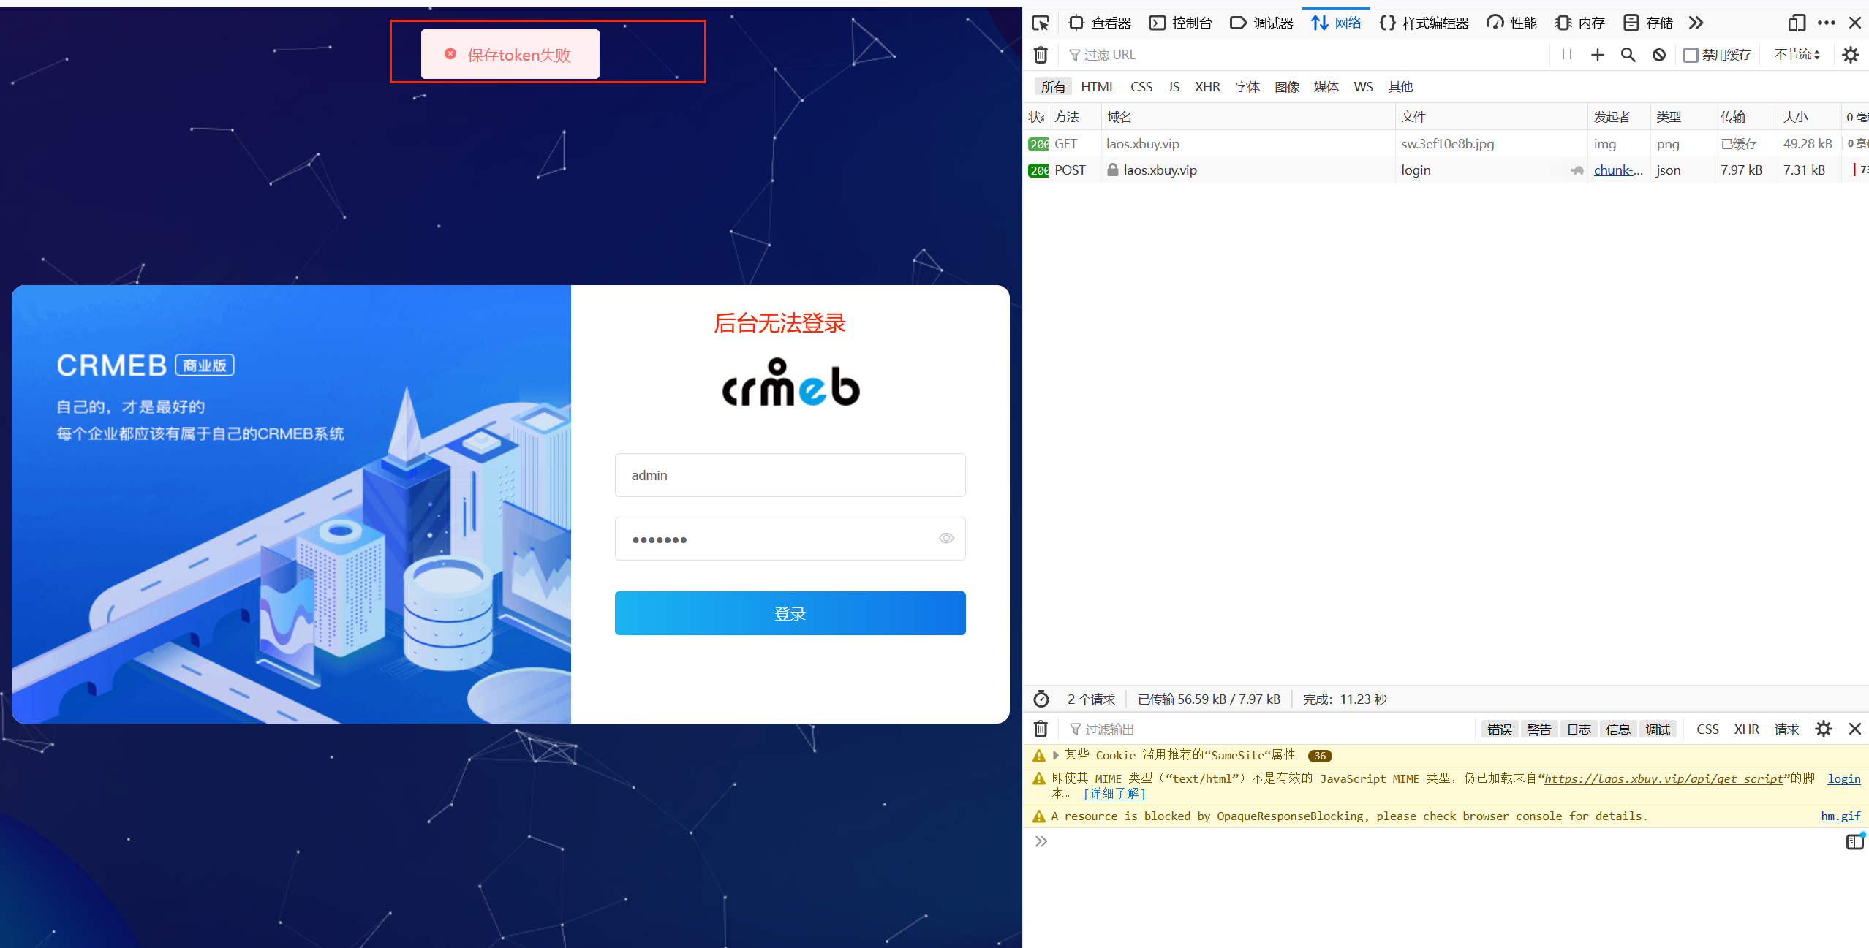Sort by 域名 column header
The height and width of the screenshot is (948, 1869).
(x=1248, y=117)
